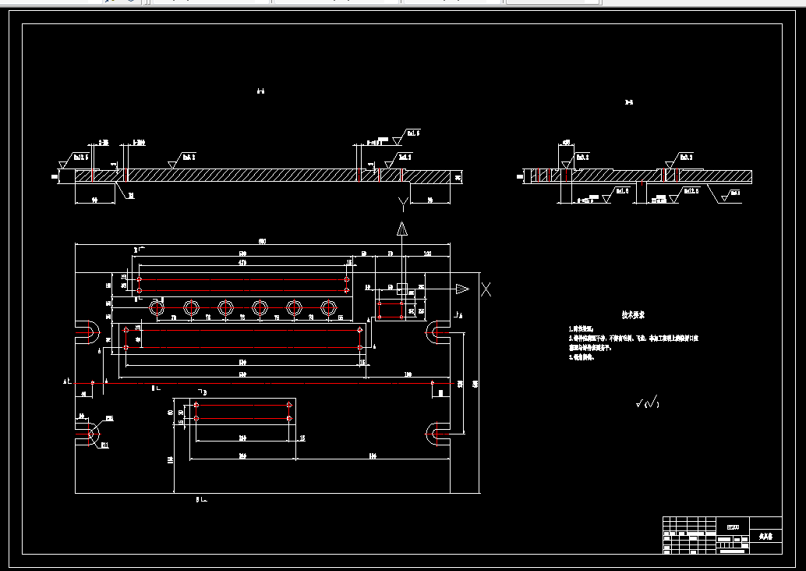Select the Ra12.5 roughness symbol at A-A left end
This screenshot has width=806, height=571.
point(73,161)
